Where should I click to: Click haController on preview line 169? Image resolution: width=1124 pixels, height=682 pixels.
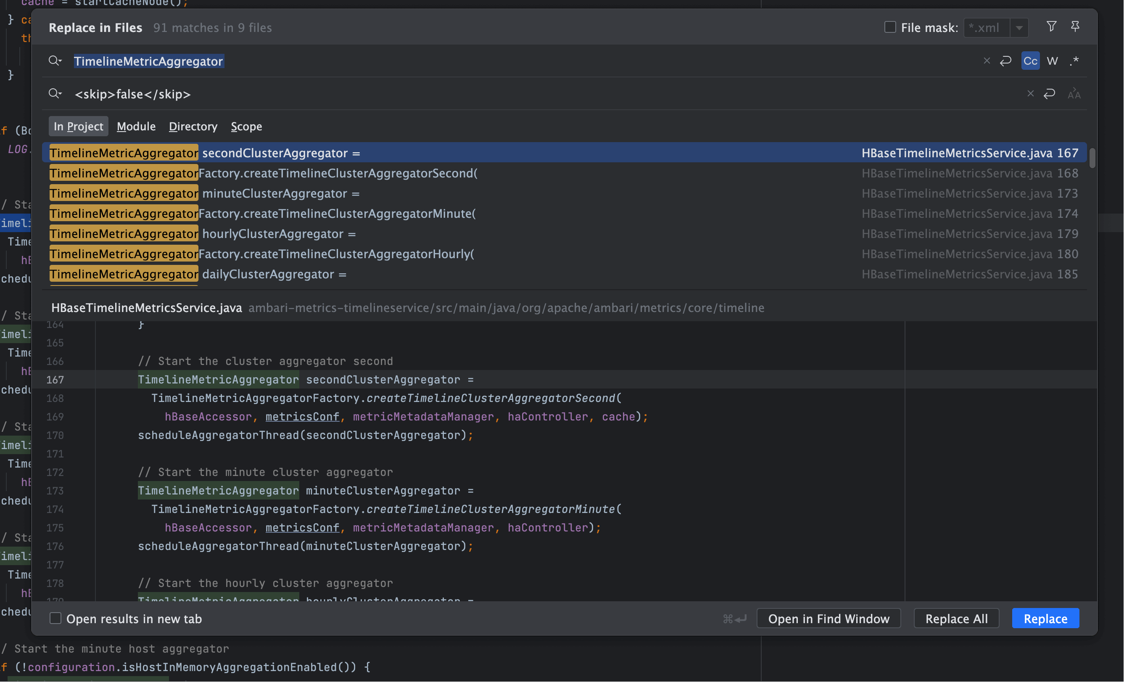coord(548,417)
